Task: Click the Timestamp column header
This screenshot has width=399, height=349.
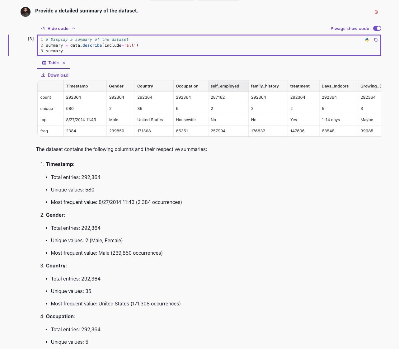Action: click(77, 86)
